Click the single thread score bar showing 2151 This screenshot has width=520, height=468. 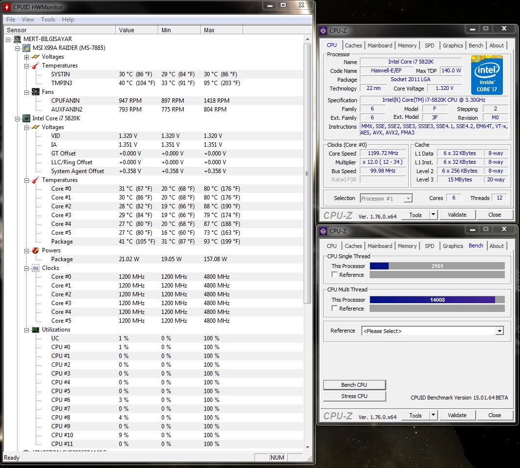tap(437, 266)
